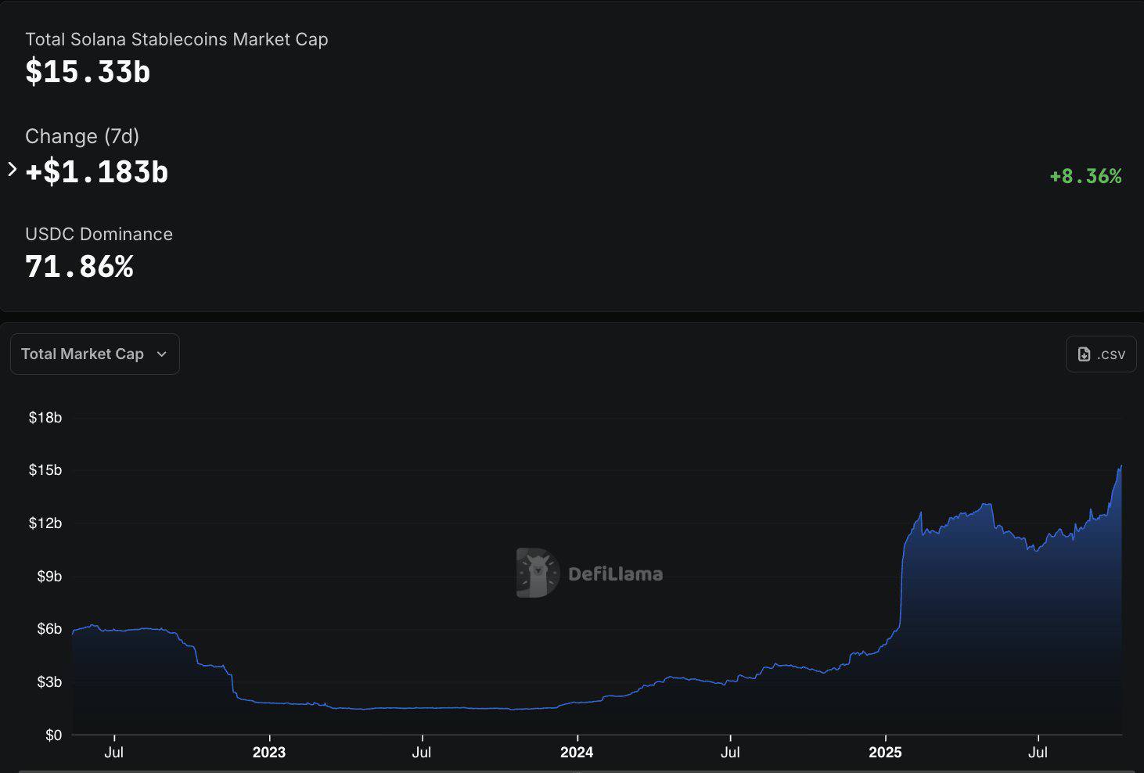Click the $0 baseline label on the y-axis
Viewport: 1144px width, 773px height.
(x=53, y=735)
